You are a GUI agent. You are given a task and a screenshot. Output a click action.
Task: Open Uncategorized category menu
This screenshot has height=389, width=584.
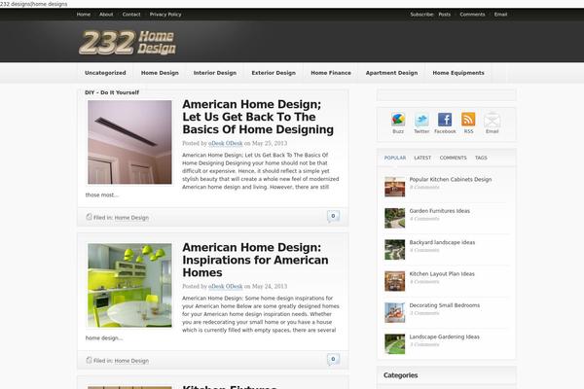tap(105, 73)
